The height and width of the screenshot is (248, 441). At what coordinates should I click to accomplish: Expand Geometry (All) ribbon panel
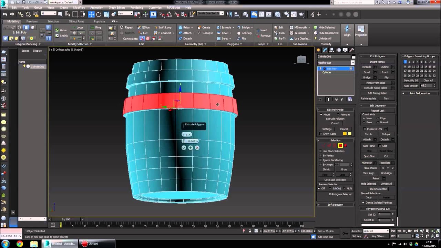coord(196,44)
